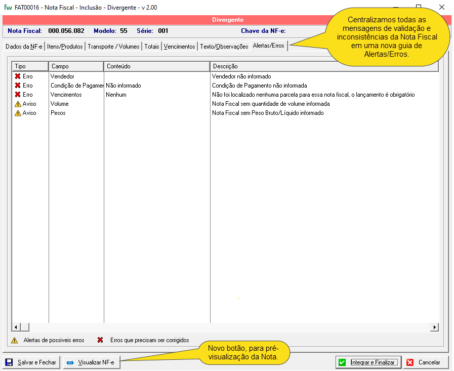Click the warning triangle icon of the Pesos row
This screenshot has width=454, height=371.
coord(18,113)
